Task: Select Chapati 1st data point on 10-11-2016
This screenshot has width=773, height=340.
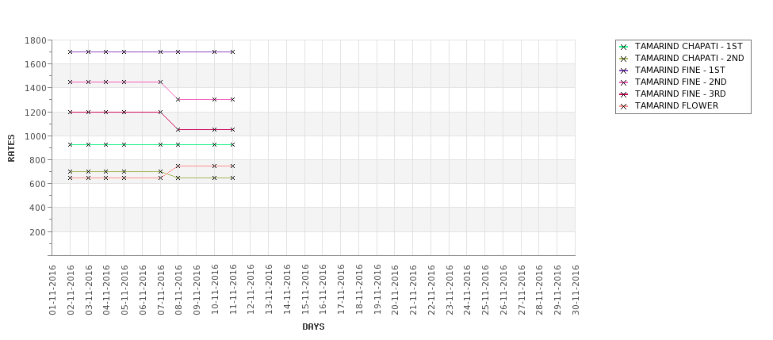Action: tap(214, 144)
